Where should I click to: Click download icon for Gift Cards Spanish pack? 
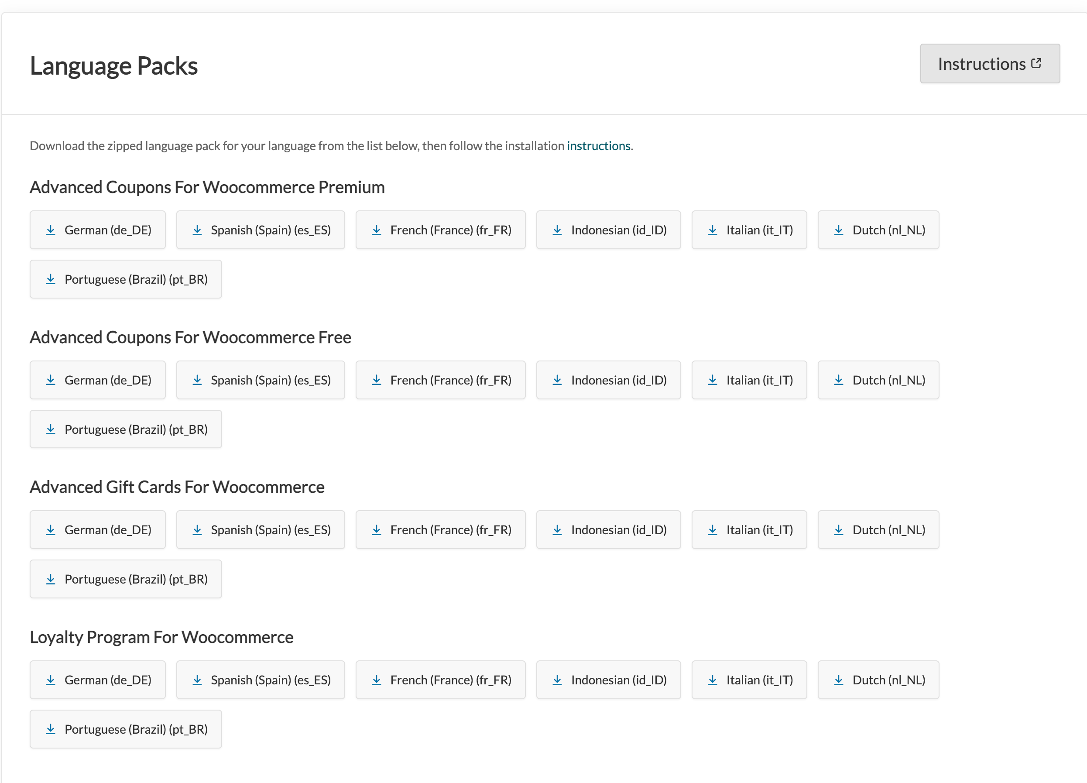coord(197,530)
